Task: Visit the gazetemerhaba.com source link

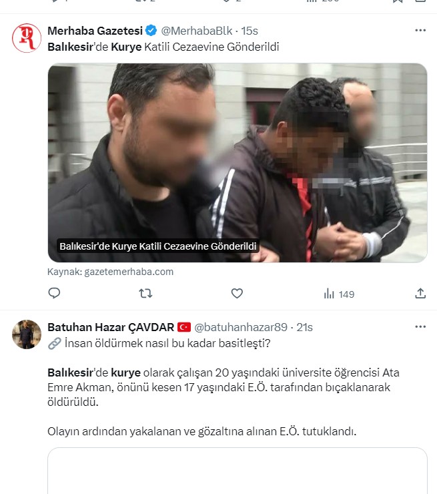Action: pyautogui.click(x=110, y=272)
